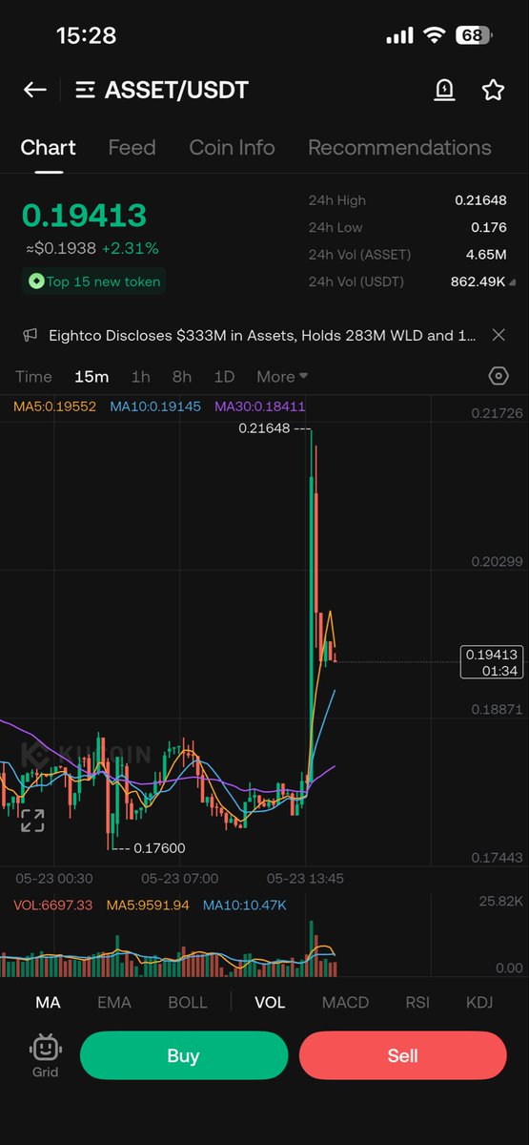This screenshot has width=529, height=1145.
Task: Set a price alert with bell icon
Action: (444, 90)
